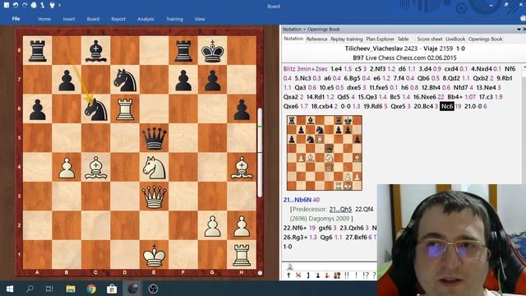Click the red scissors cut variation icon
This screenshot has width=526, height=296.
298,275
